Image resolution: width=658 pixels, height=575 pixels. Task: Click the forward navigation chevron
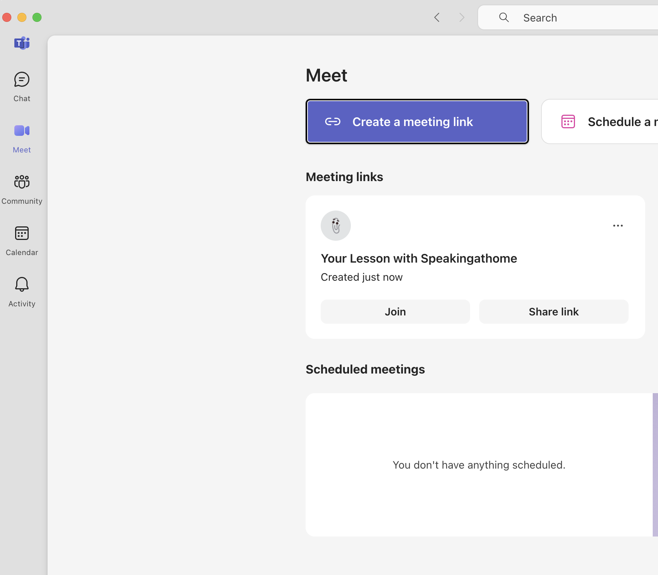(461, 17)
